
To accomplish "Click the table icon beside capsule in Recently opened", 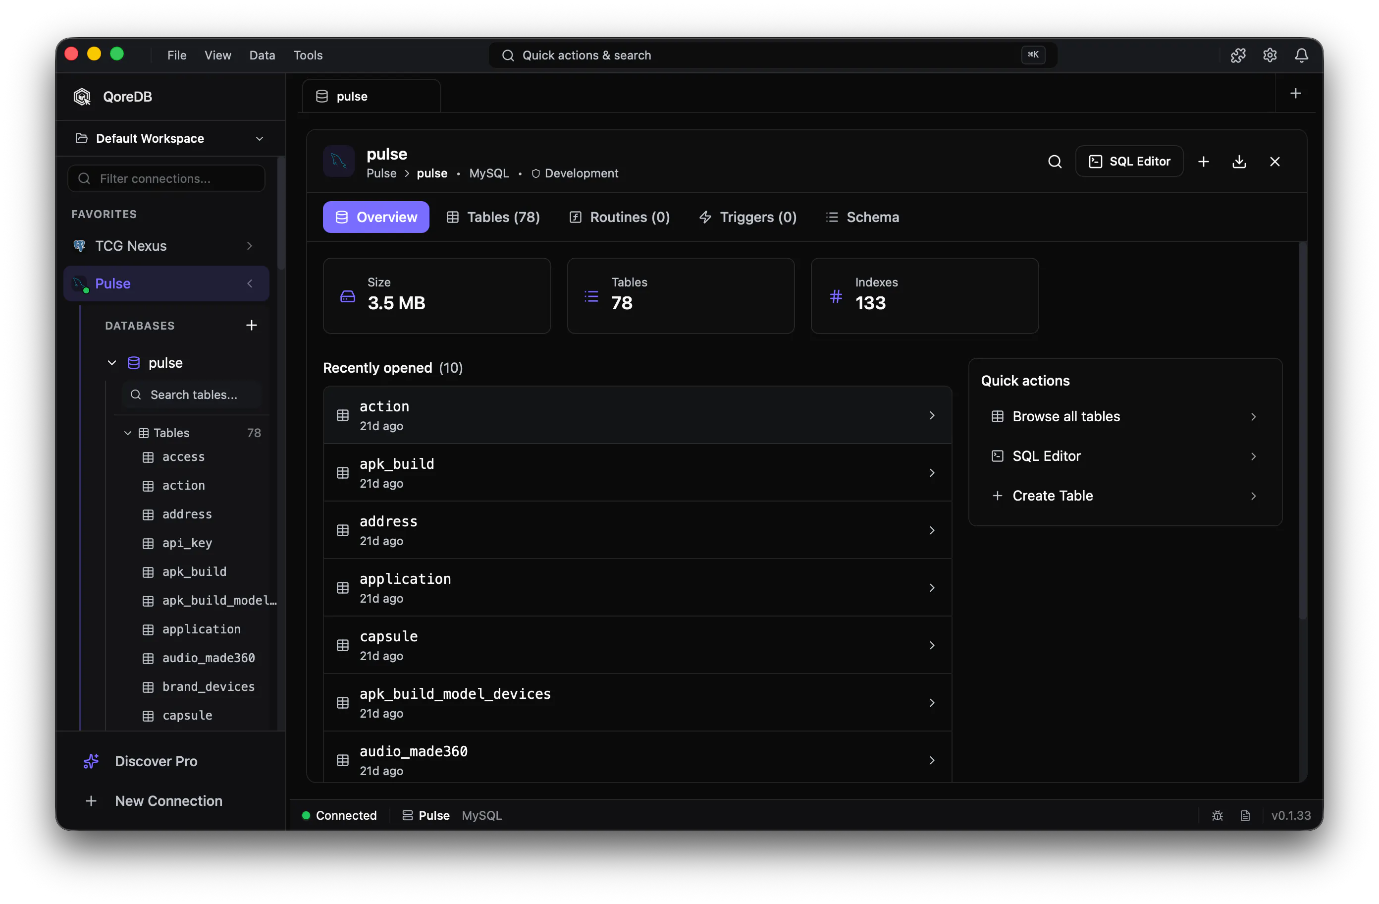I will (x=342, y=645).
